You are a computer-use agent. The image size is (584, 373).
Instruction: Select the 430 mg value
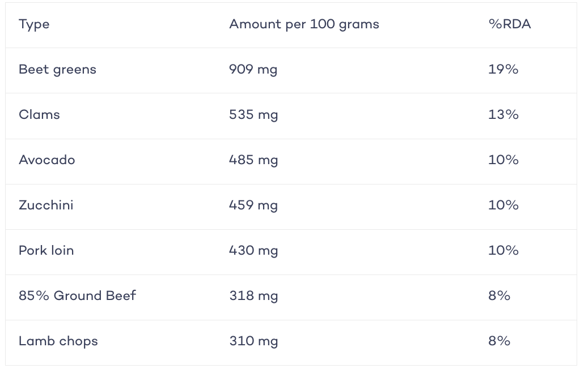pyautogui.click(x=253, y=251)
